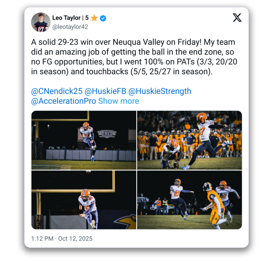Click the Oct 12, 2025 post date
The image size is (273, 261).
[75, 239]
